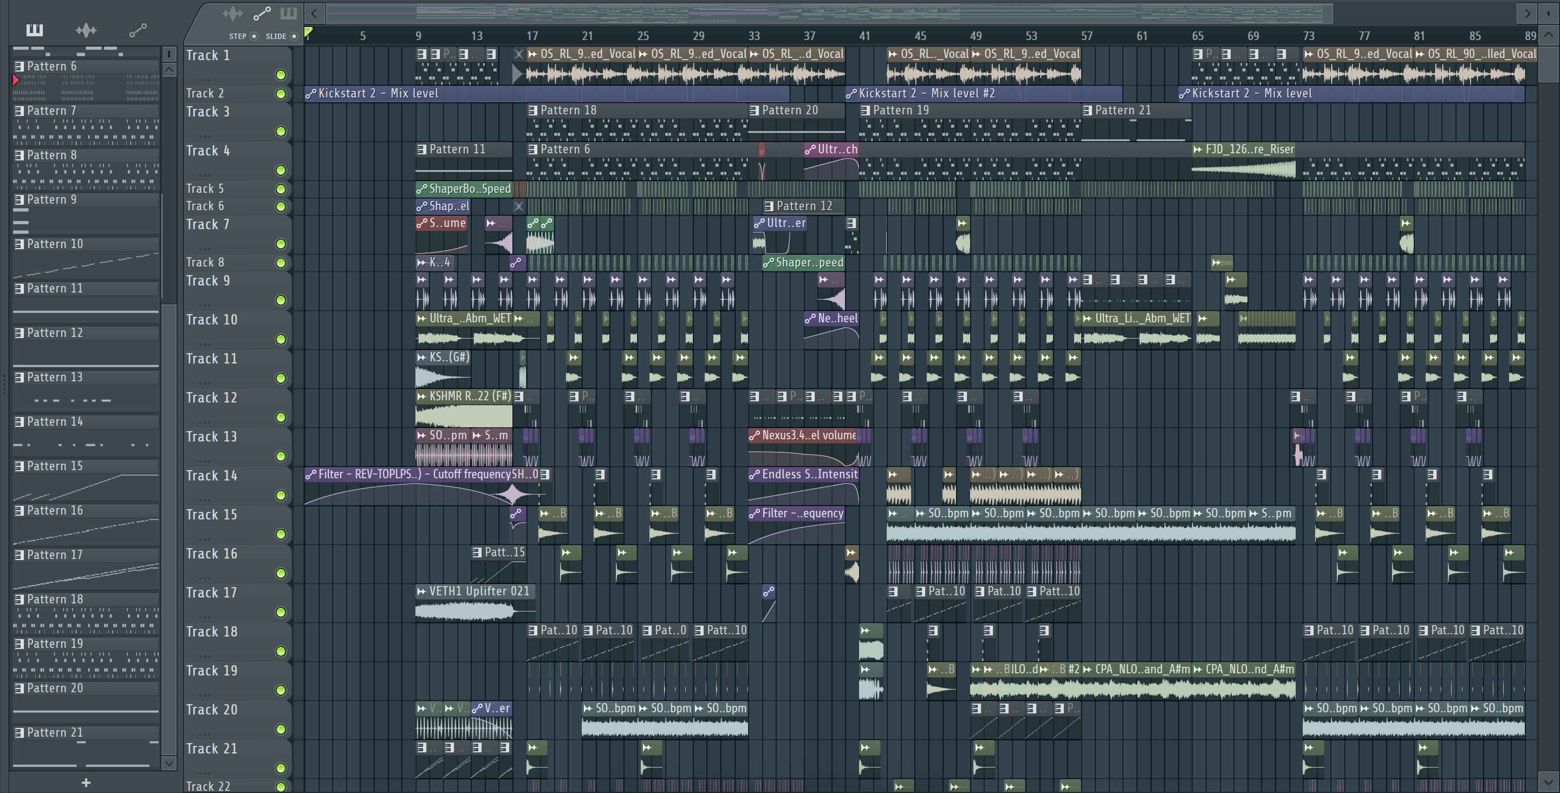This screenshot has height=793, width=1560.
Task: Jump to bar 65 on the timeline ruler
Action: (x=1198, y=36)
